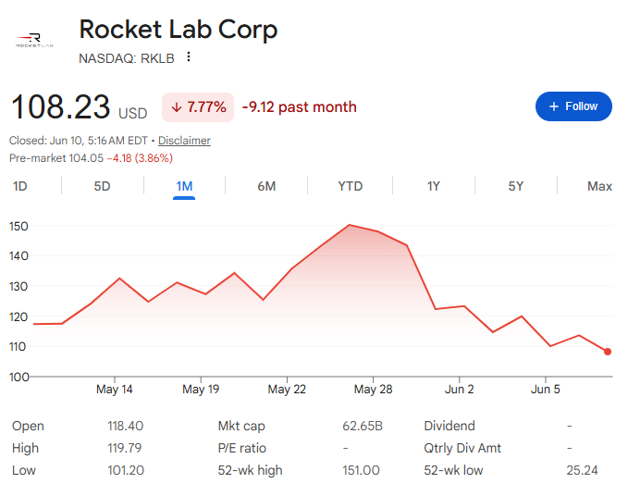Click the Dividend label
Image resolution: width=628 pixels, height=496 pixels.
[449, 426]
